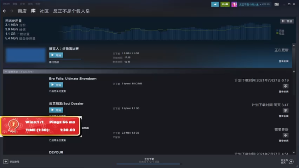Click the 糖豆人 game thumbnail
Image resolution: width=299 pixels, height=168 pixels.
click(25, 55)
